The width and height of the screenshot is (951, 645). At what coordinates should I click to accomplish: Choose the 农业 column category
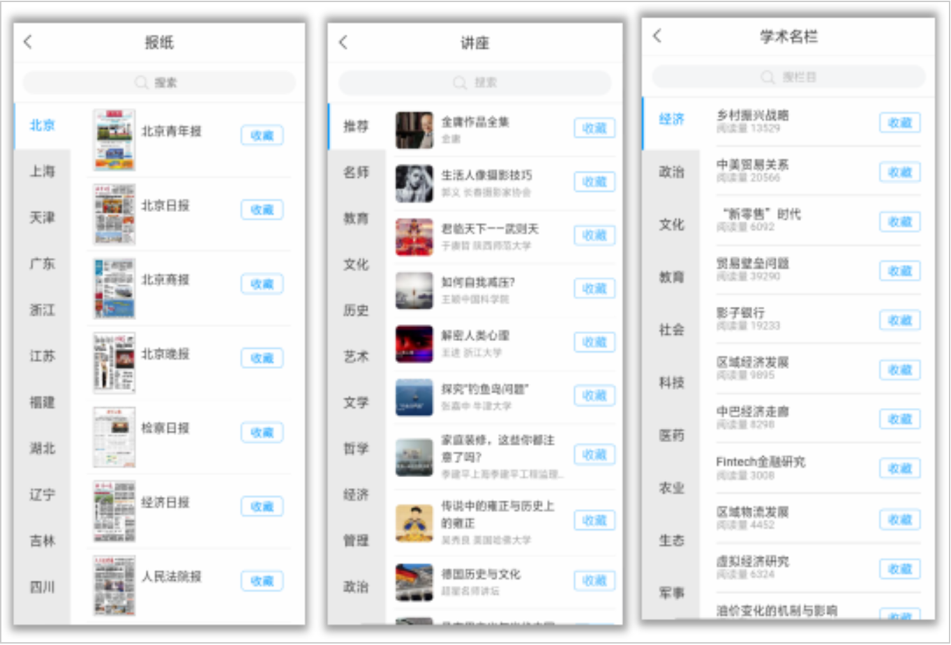click(x=671, y=487)
